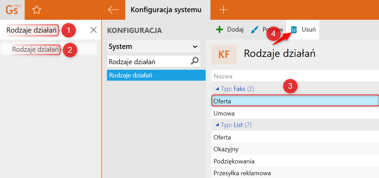This screenshot has width=379, height=178.
Task: Switch to Konfiguracja systemu tab
Action: tap(166, 10)
